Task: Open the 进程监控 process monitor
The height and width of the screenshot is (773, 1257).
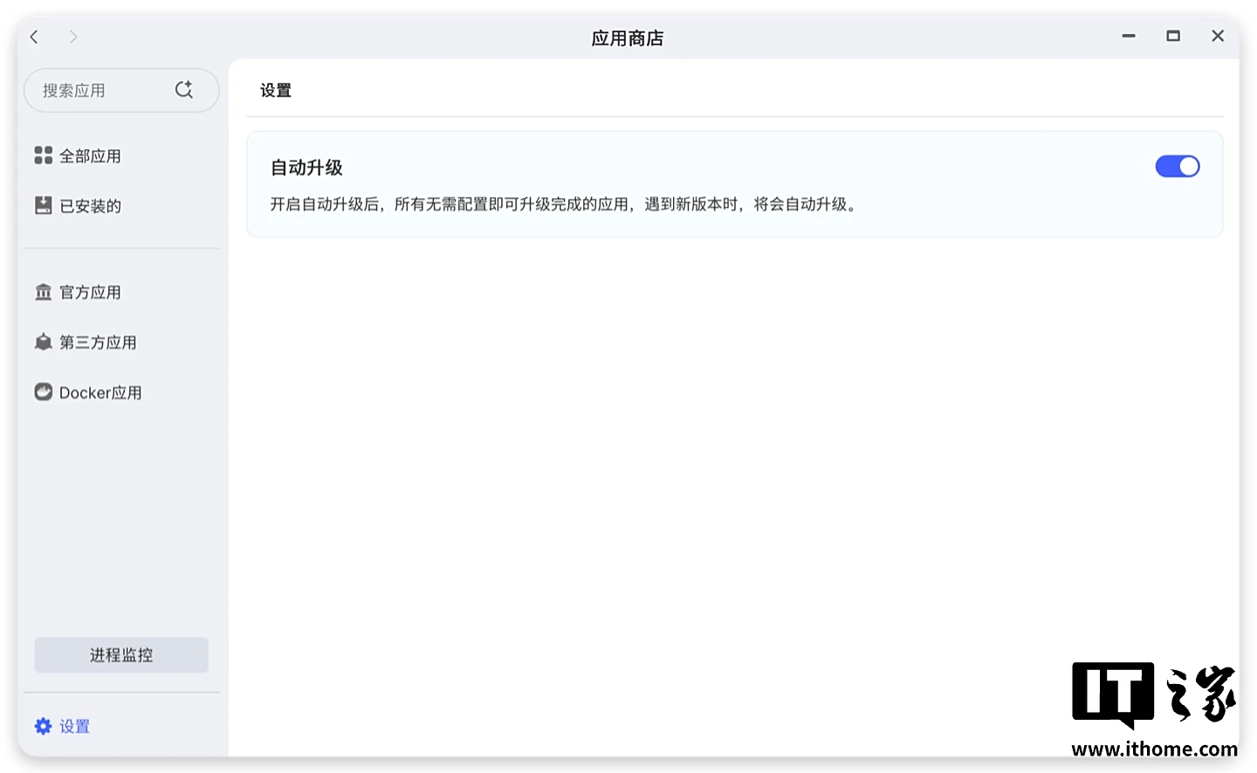Action: 121,655
